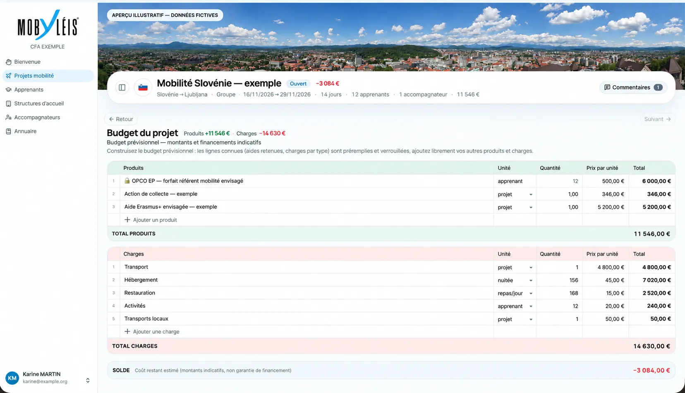Click the Mobyléis logo
Viewport: 685px width, 393px height.
pyautogui.click(x=48, y=25)
